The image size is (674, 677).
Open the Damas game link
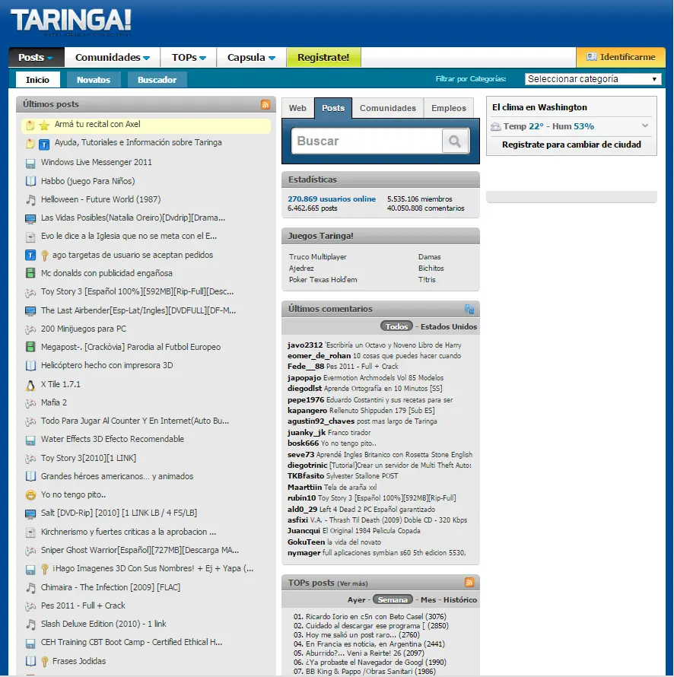click(x=430, y=256)
